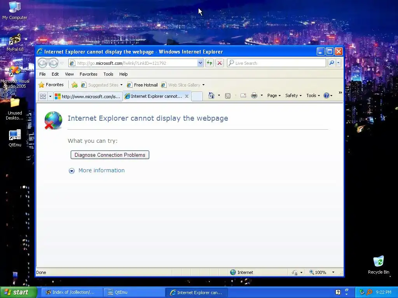This screenshot has width=398, height=298.
Task: Open the recent pages dropdown arrow
Action: pyautogui.click(x=62, y=63)
